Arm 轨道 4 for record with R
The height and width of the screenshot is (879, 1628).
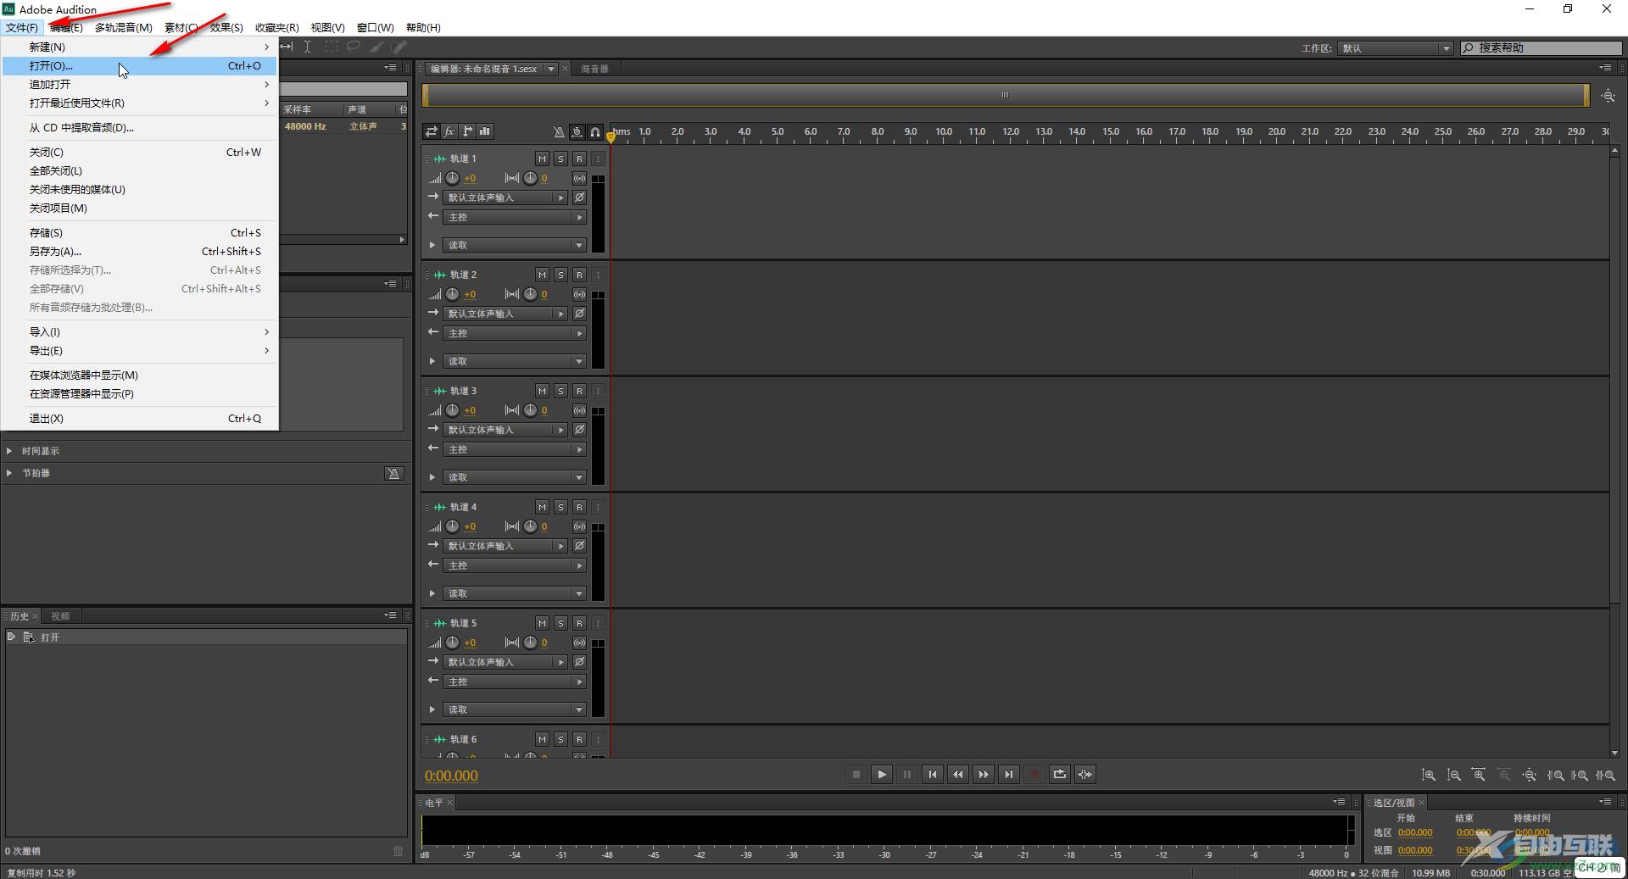579,507
